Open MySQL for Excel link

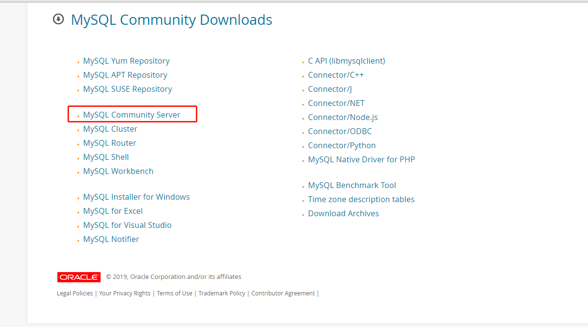pyautogui.click(x=113, y=211)
